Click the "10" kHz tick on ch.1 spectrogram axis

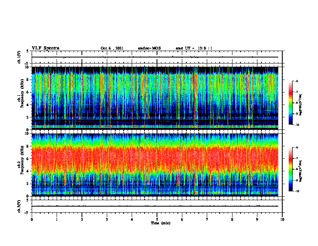(x=28, y=67)
